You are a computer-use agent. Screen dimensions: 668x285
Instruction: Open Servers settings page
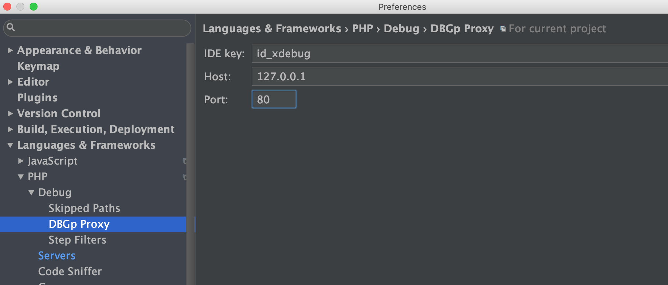pyautogui.click(x=57, y=256)
